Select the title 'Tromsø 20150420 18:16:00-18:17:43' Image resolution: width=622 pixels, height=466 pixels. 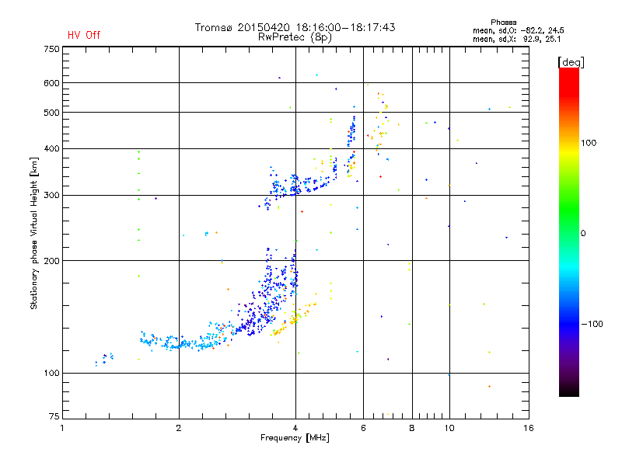click(x=295, y=27)
